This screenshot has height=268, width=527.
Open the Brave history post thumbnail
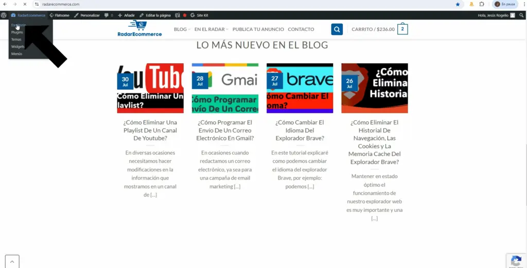tap(375, 88)
